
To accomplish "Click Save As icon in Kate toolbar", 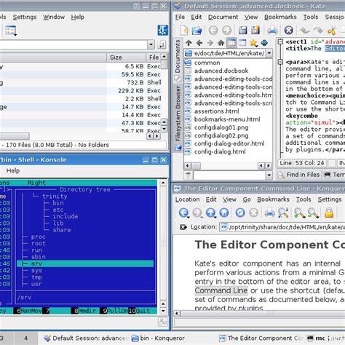I will pos(255,31).
